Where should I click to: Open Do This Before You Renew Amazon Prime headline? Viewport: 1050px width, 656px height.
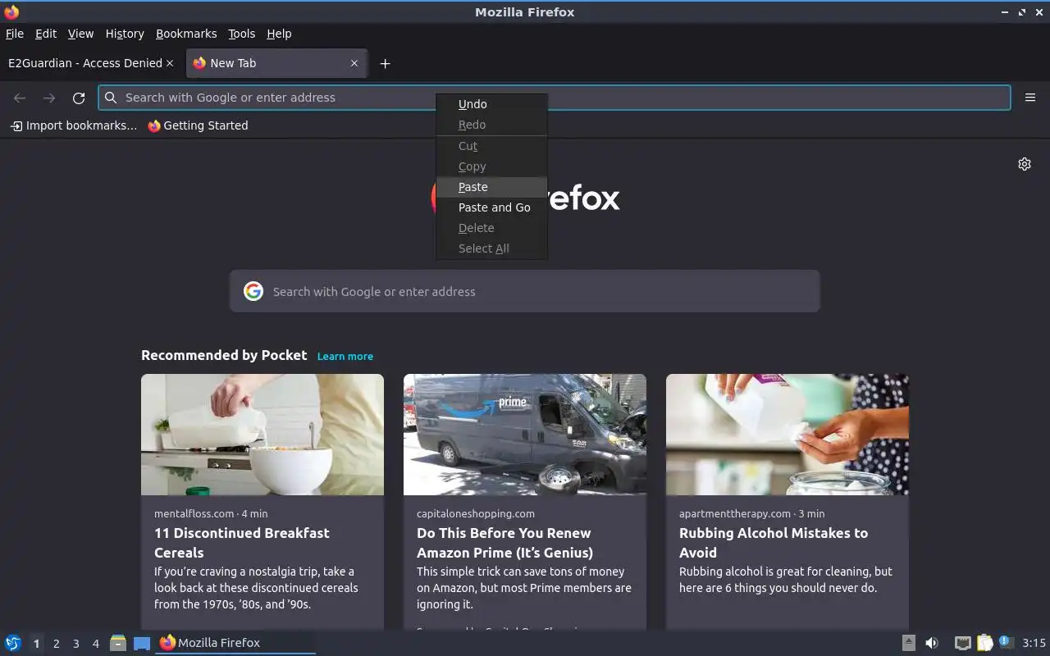point(504,543)
